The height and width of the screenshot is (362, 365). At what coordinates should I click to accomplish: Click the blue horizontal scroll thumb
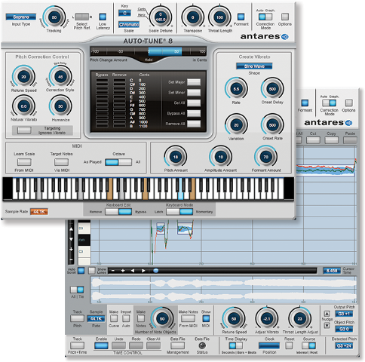pyautogui.click(x=156, y=271)
